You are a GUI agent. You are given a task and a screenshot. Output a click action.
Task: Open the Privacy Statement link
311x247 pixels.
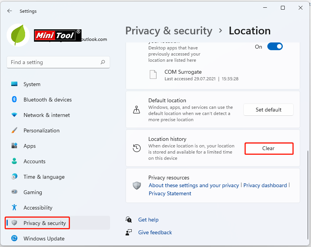click(x=170, y=193)
